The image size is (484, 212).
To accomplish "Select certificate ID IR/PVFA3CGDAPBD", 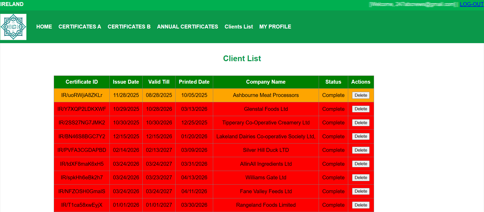I will [x=82, y=150].
